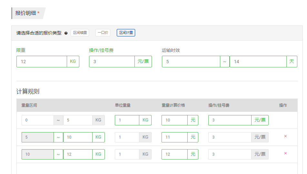Click the top 操作/挂号费 fee input

(x=112, y=62)
